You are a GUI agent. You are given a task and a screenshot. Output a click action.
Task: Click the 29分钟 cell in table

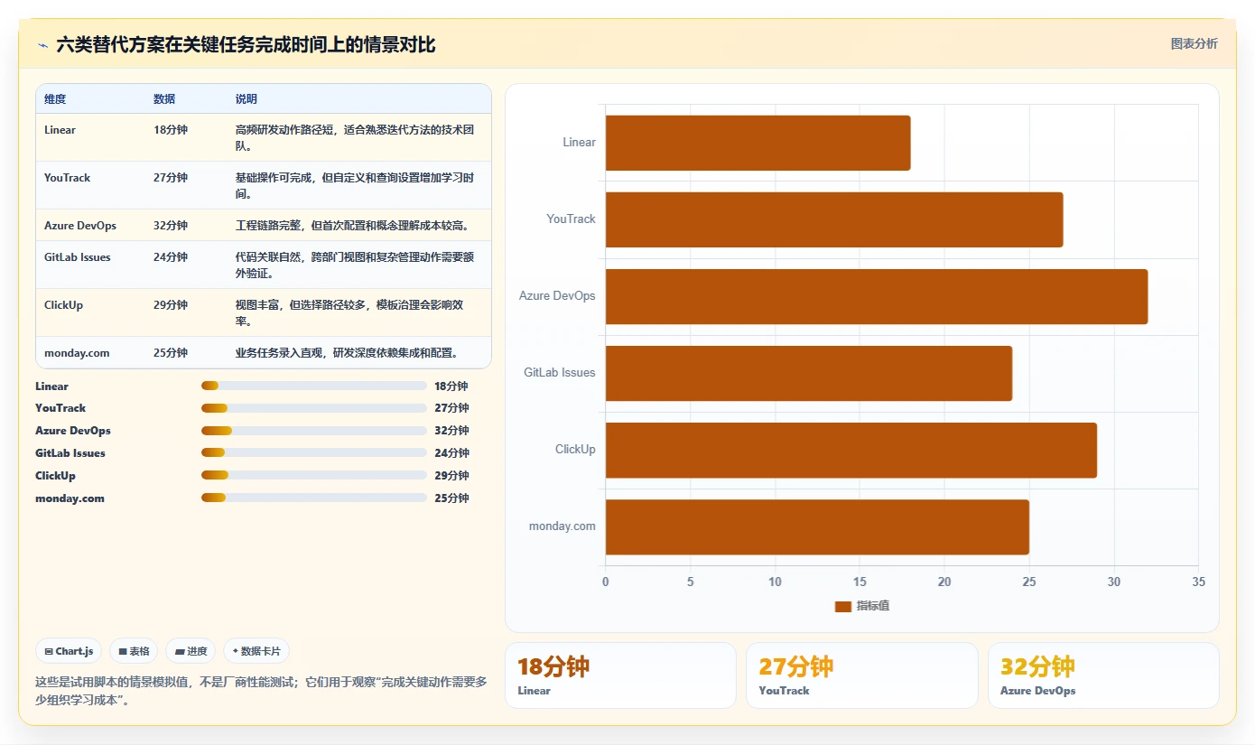click(x=171, y=305)
